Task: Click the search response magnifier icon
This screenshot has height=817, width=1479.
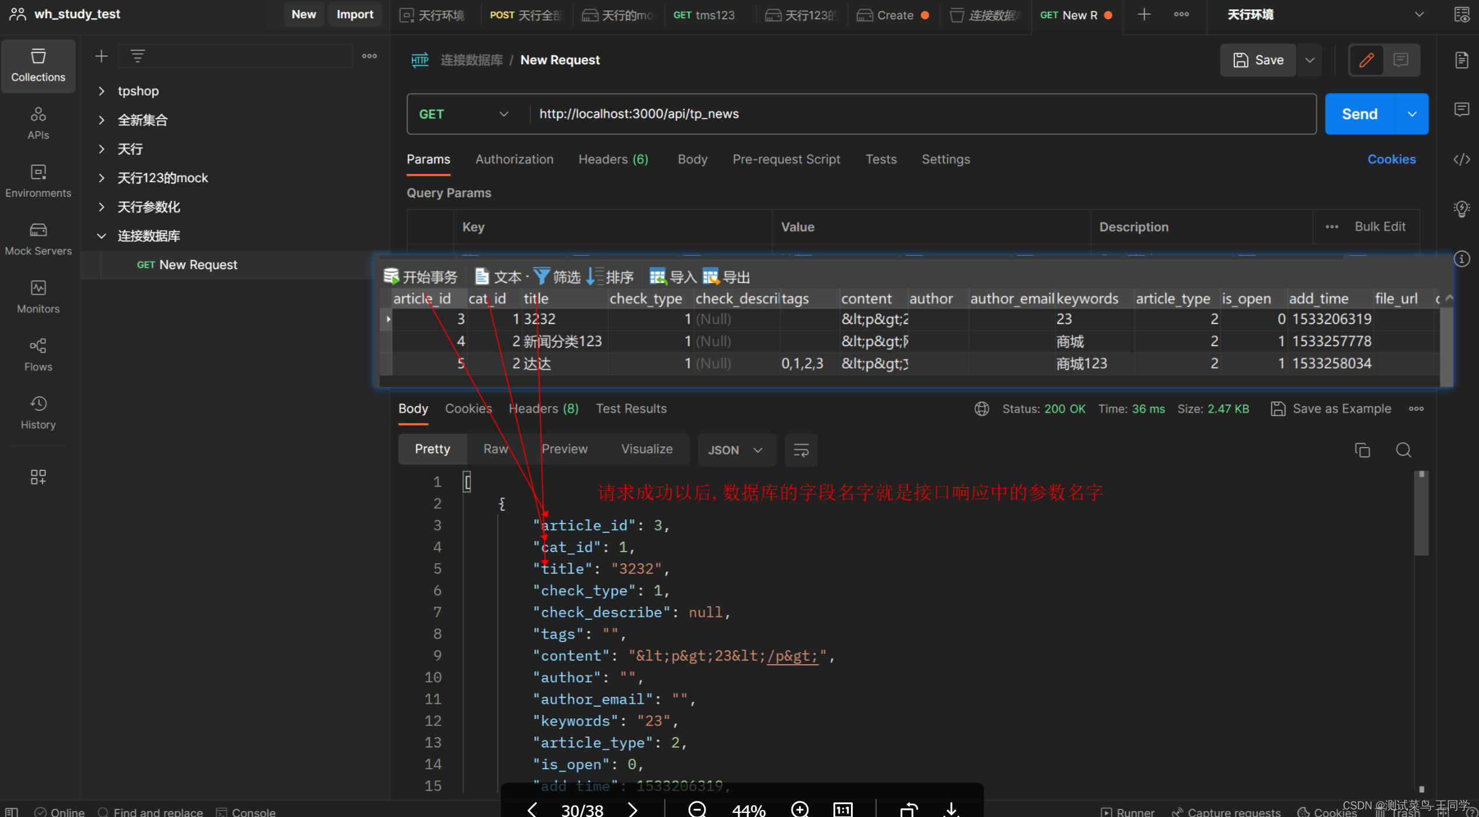Action: click(x=1404, y=450)
